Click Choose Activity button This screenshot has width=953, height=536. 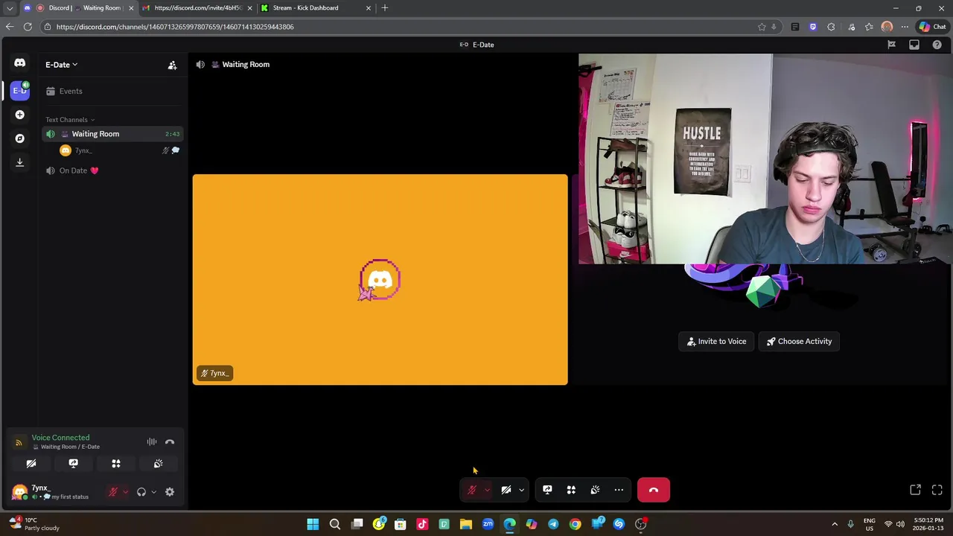799,342
